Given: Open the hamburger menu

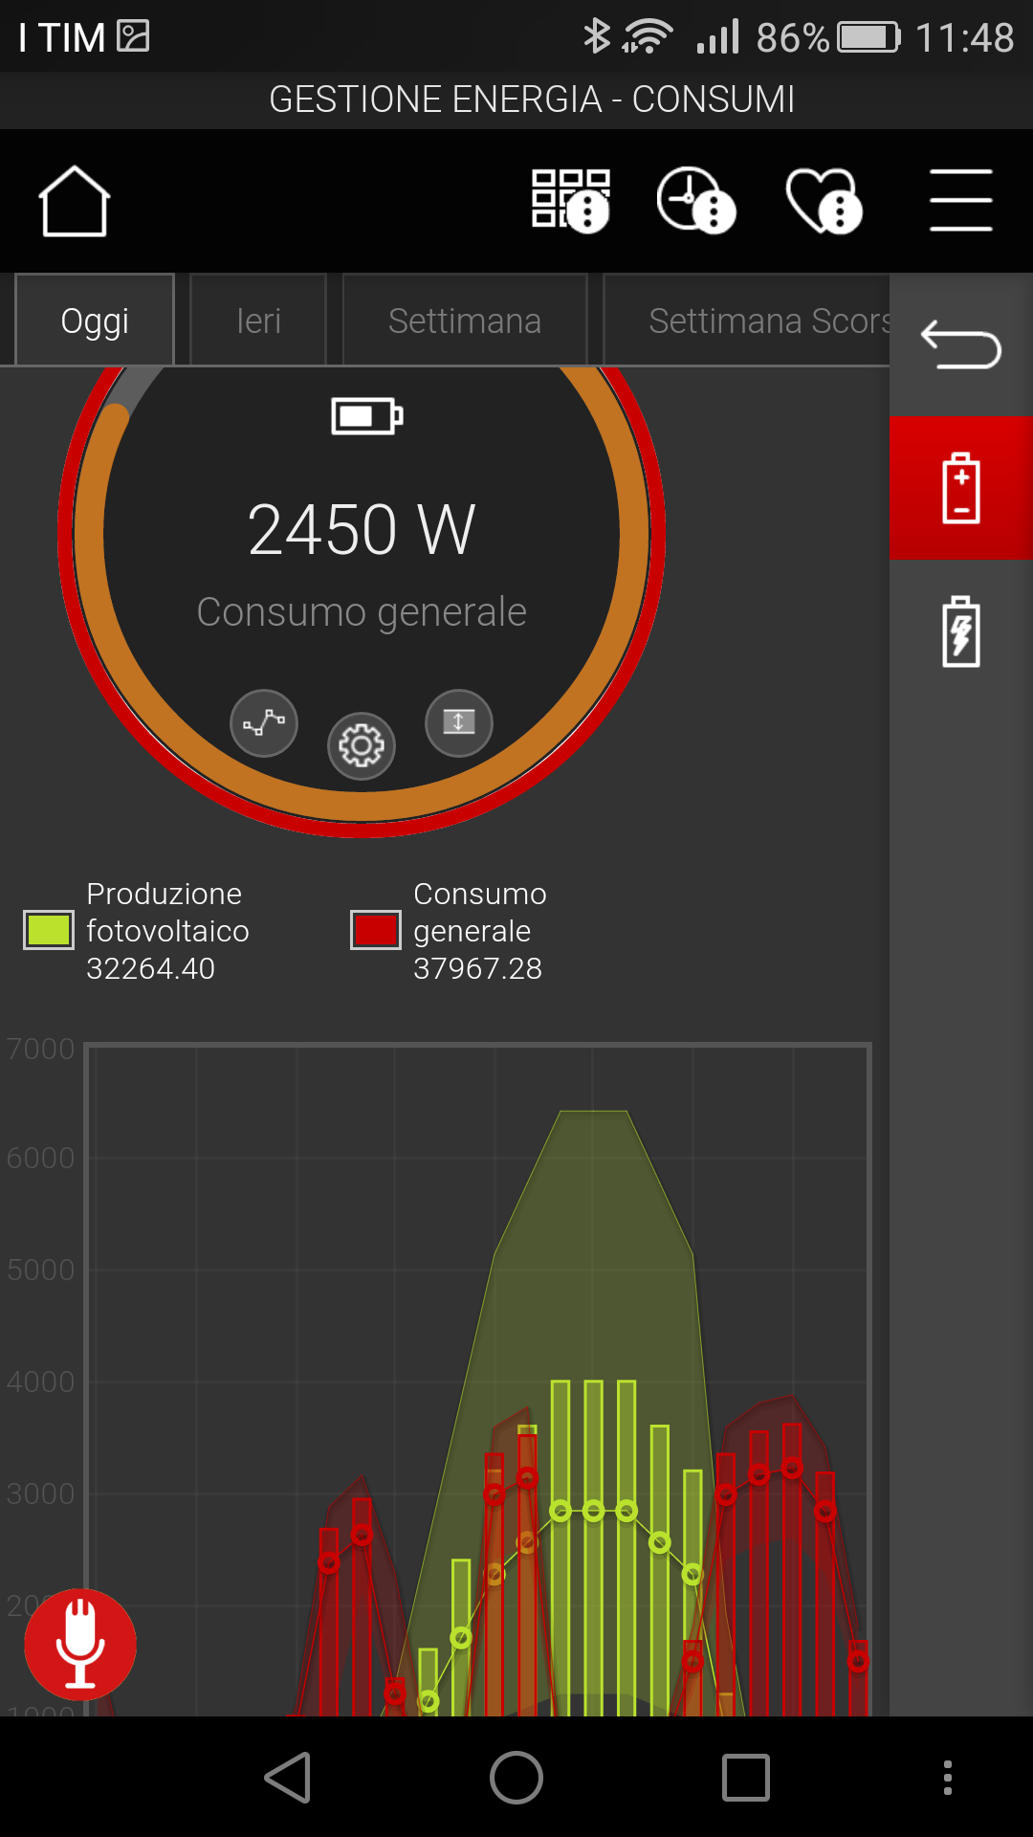Looking at the screenshot, I should 960,201.
